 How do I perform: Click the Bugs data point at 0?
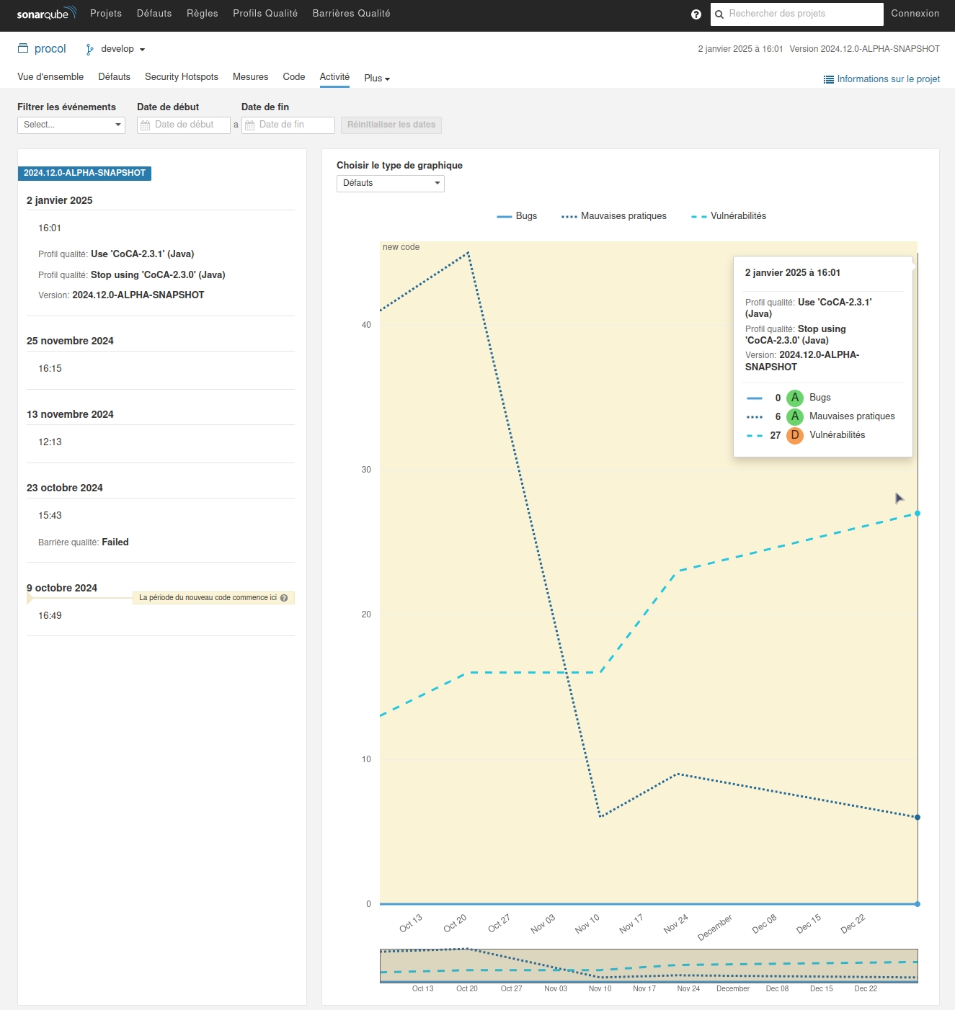point(918,903)
